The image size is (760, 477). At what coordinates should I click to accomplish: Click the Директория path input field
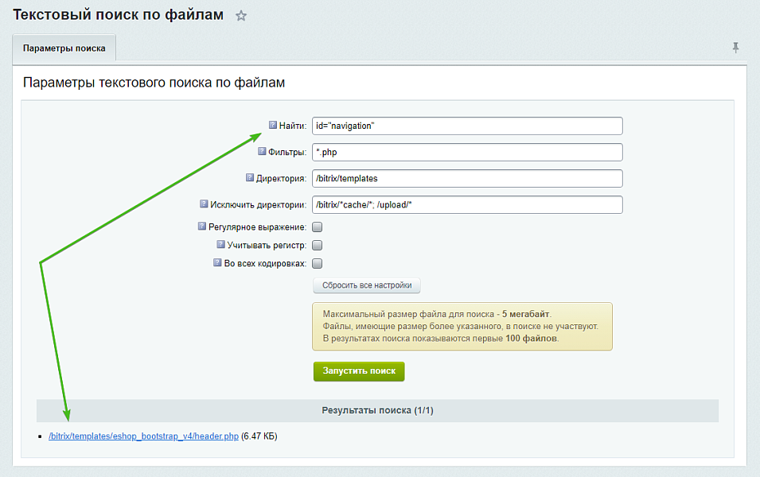[x=467, y=178]
